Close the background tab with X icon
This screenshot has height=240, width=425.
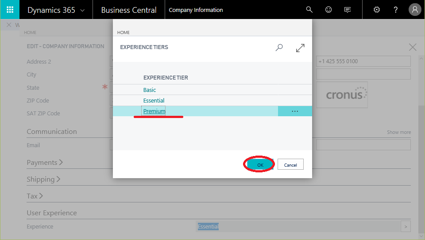coord(9,25)
